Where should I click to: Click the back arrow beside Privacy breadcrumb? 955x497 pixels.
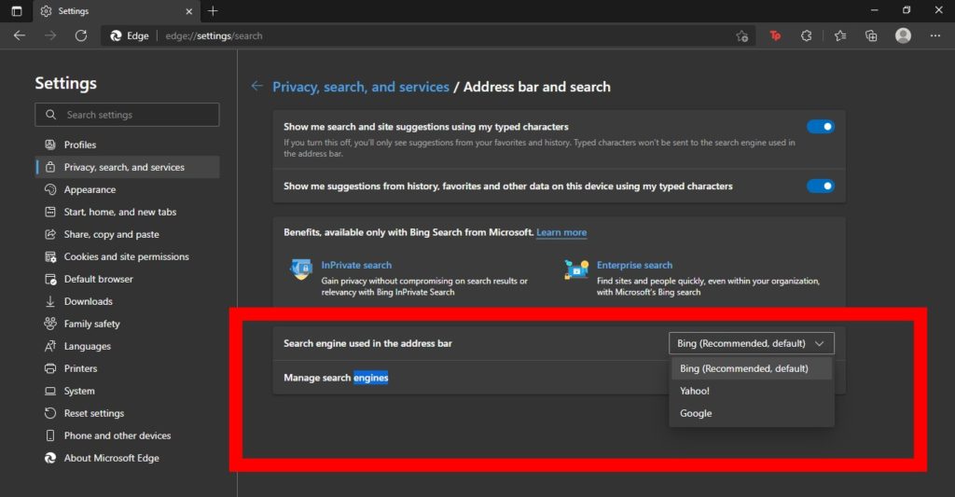point(257,87)
